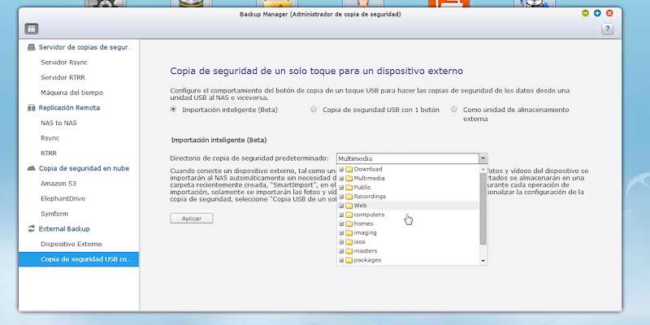Choose the masters folder label

point(365,251)
